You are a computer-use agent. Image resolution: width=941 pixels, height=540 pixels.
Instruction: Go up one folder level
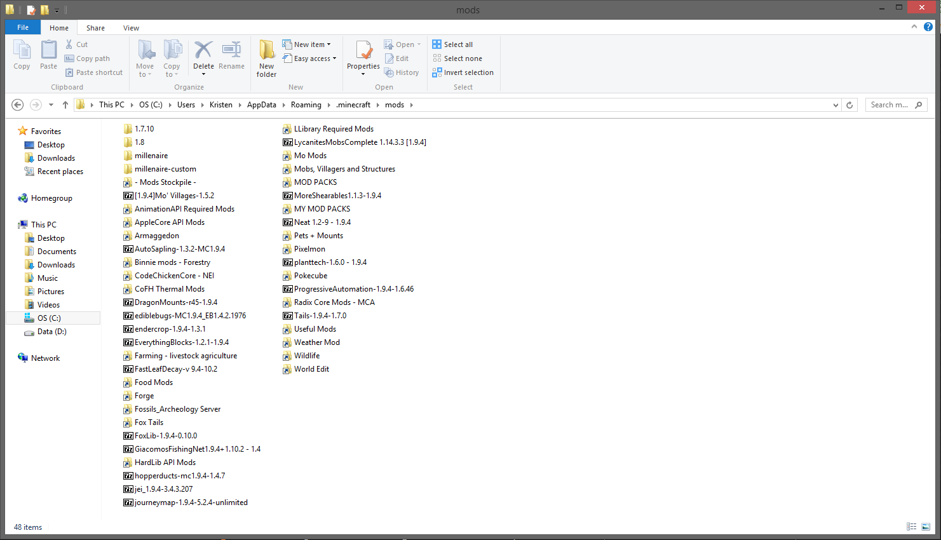(x=65, y=105)
